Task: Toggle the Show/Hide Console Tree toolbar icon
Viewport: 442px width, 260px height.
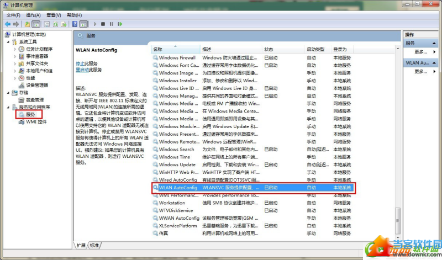Action: tap(36, 24)
